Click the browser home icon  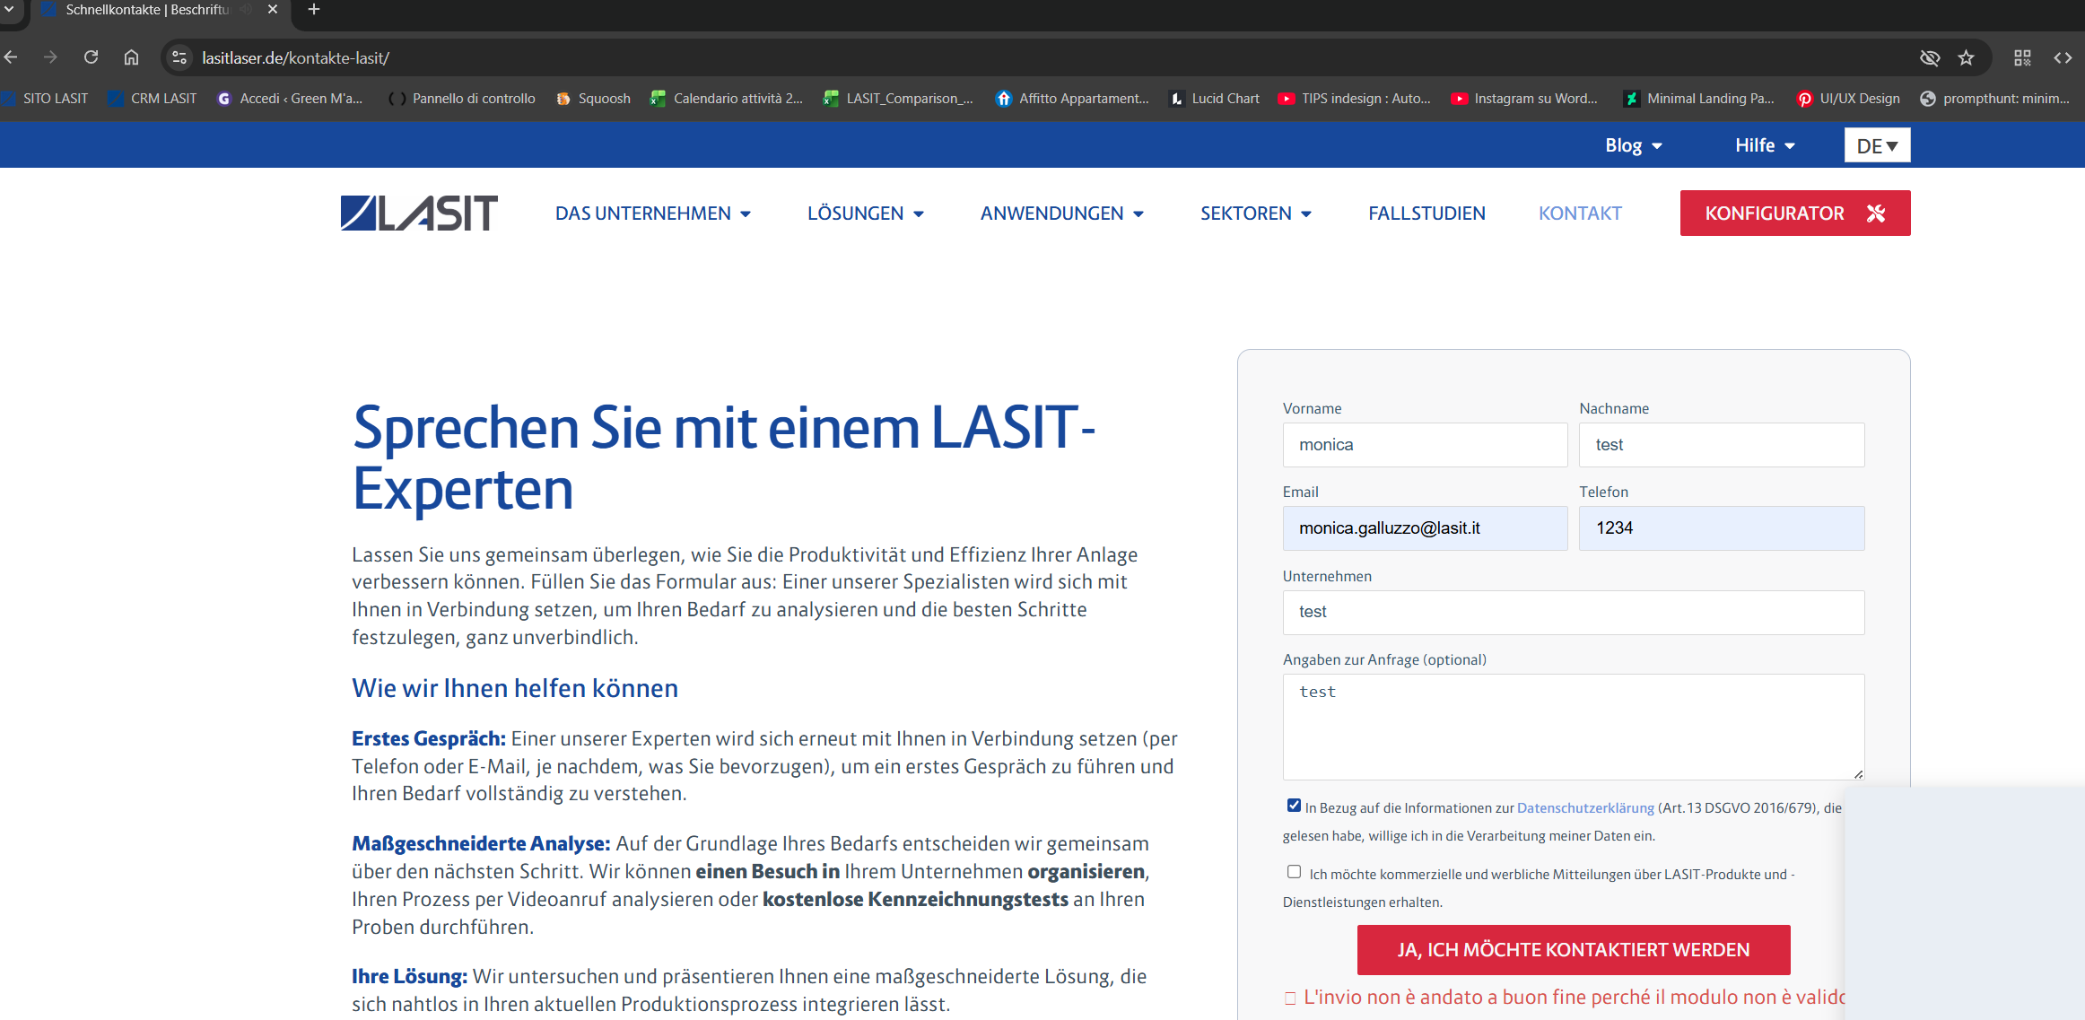pyautogui.click(x=131, y=57)
